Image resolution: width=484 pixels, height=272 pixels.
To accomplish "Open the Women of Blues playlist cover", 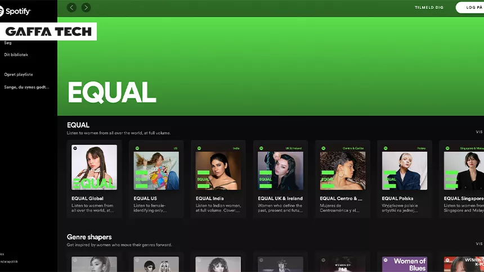I will [x=405, y=264].
